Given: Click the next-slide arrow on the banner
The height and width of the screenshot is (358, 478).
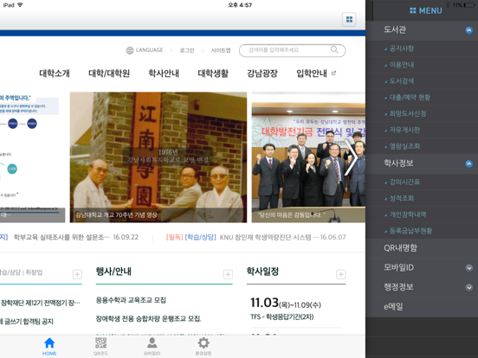Looking at the screenshot, I should 352,157.
